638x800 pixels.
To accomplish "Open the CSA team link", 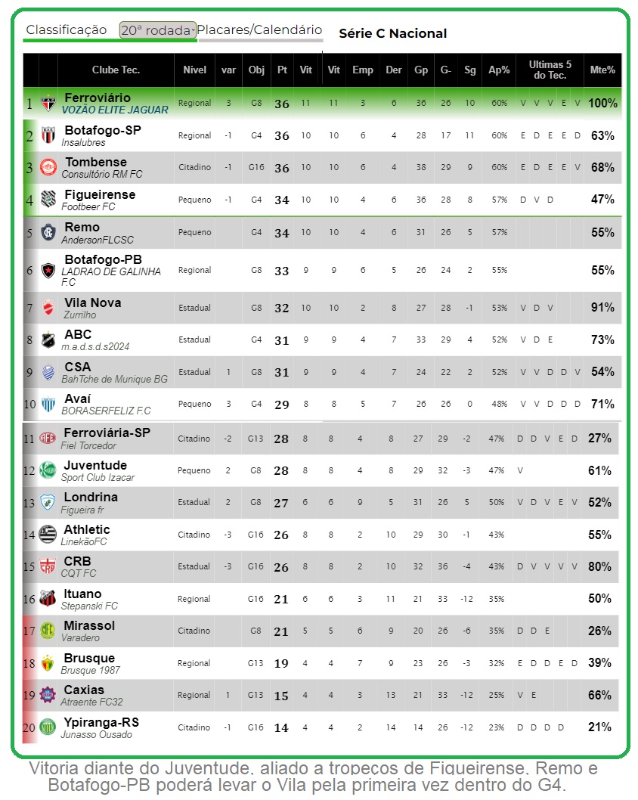I will (78, 367).
